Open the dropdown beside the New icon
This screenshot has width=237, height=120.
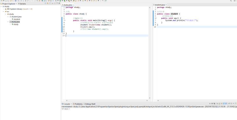tap(4, 1)
